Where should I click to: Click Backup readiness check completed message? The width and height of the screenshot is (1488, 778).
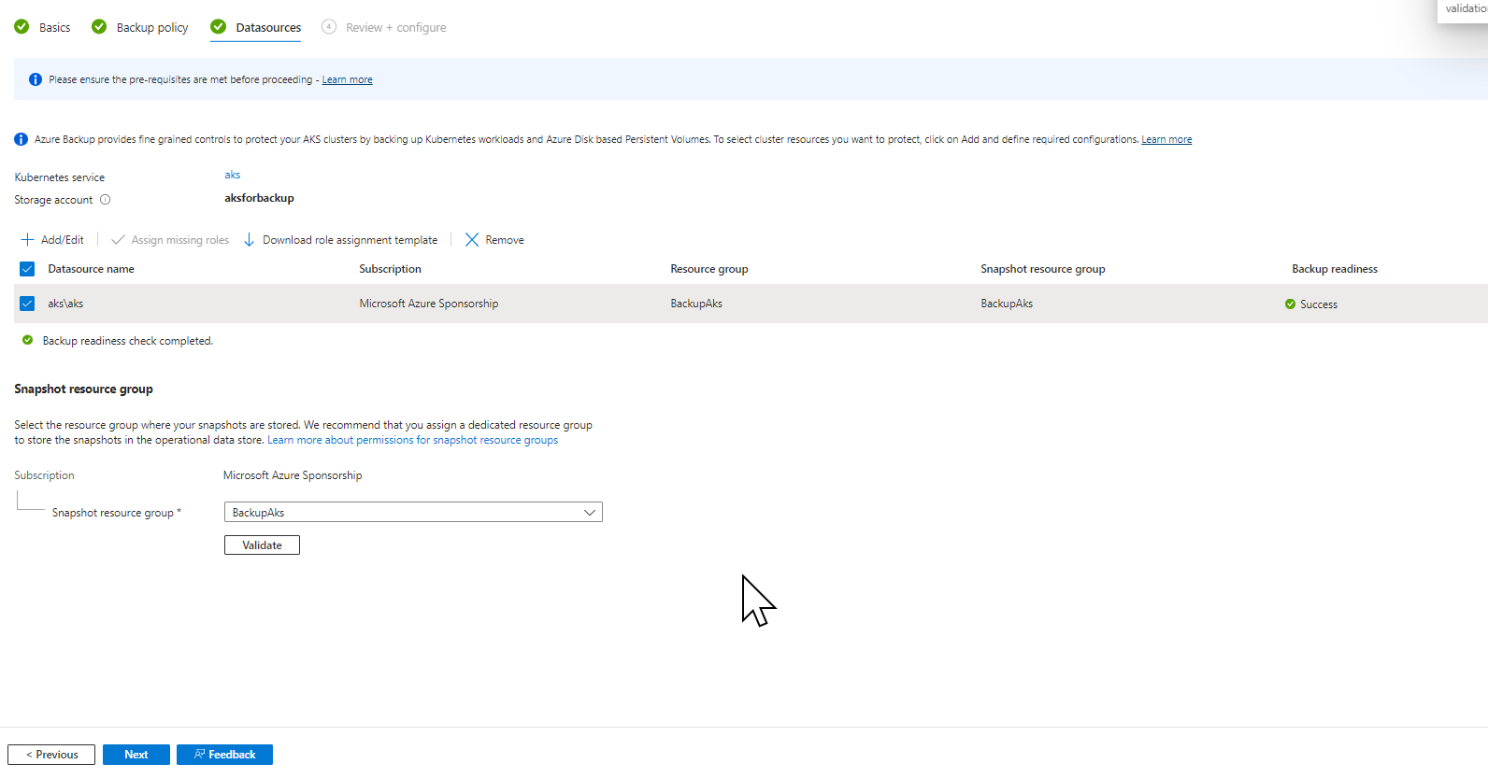[x=128, y=341]
